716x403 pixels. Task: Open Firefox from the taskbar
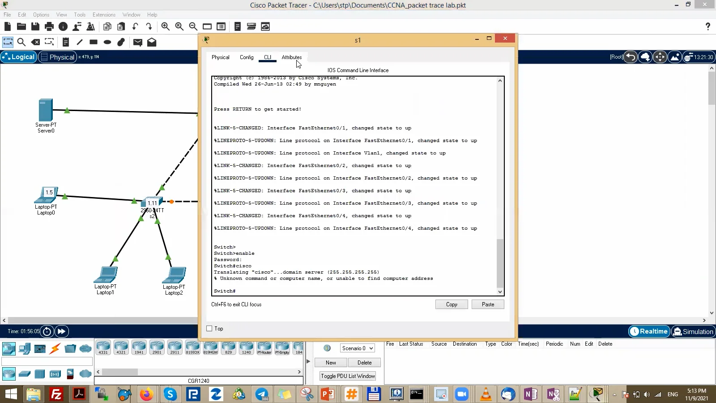(147, 394)
